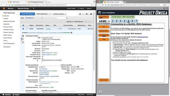Toggle Lucidchart fullscreen icon
This screenshot has width=170, height=96.
coord(167,8)
